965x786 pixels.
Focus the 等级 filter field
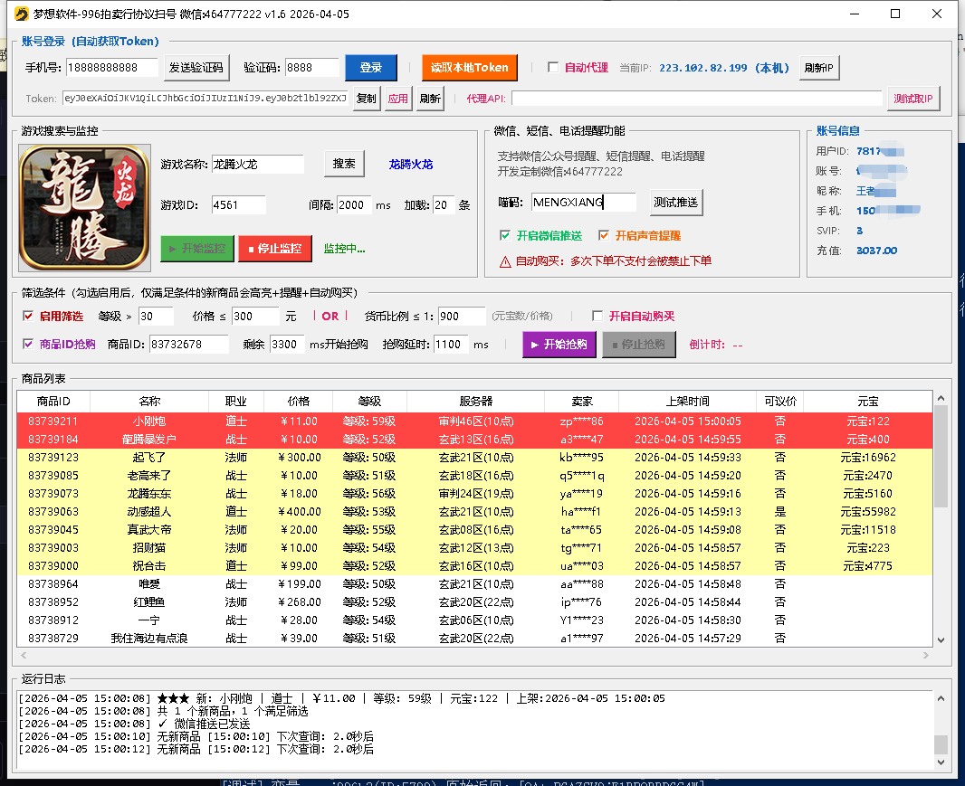156,317
